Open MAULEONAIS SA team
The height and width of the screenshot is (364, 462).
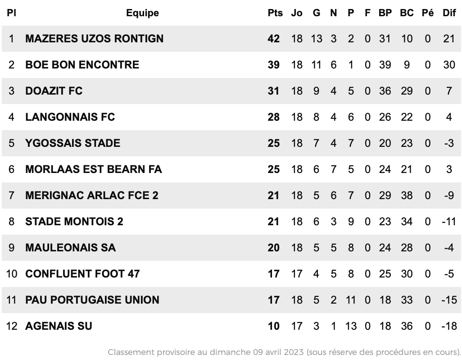[70, 248]
